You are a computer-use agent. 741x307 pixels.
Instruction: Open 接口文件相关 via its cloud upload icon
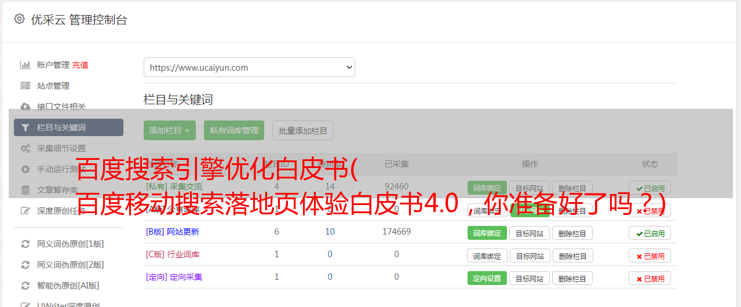(x=25, y=107)
